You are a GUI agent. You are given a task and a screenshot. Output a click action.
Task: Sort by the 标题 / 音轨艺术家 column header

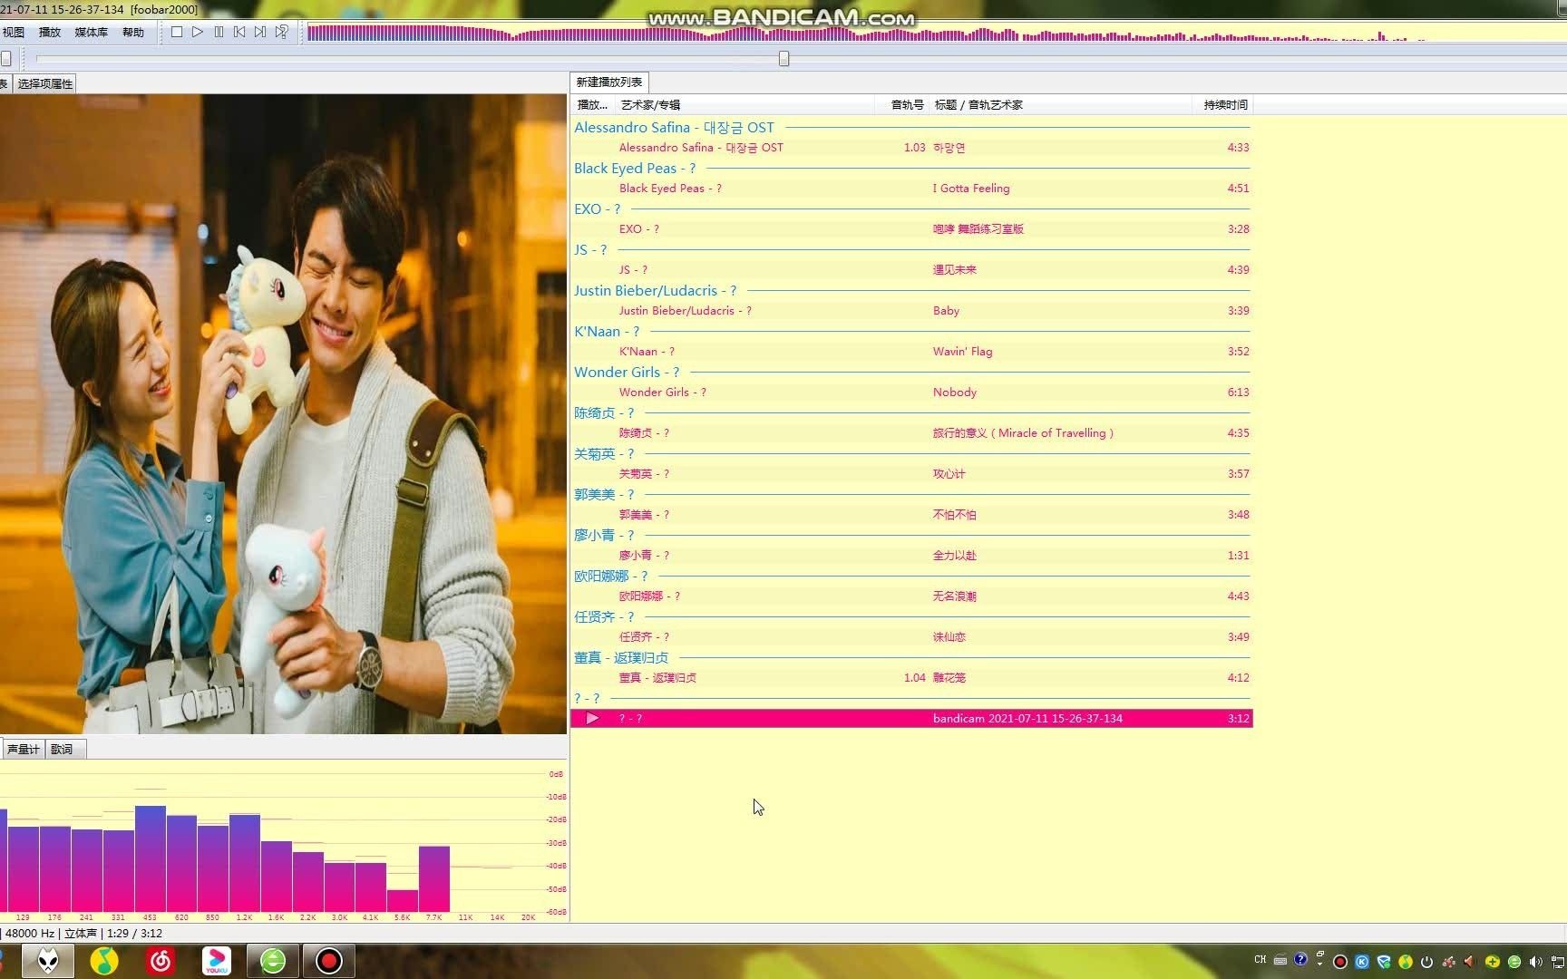[x=1061, y=105]
